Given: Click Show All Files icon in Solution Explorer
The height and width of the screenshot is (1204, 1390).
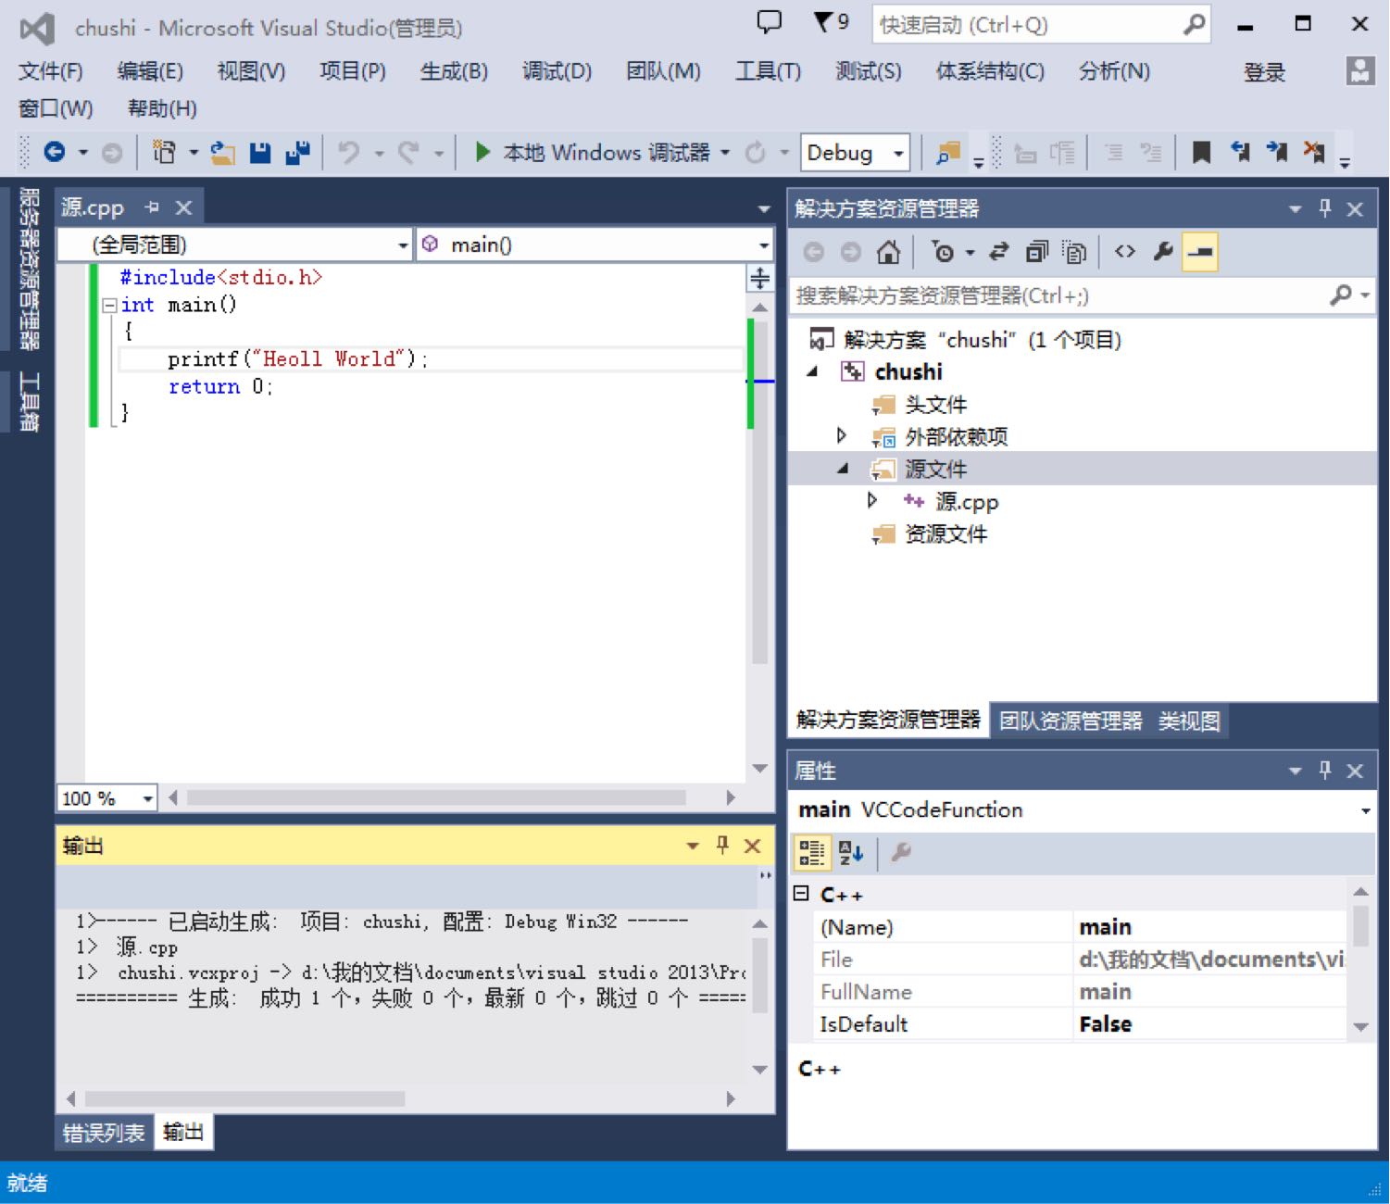Looking at the screenshot, I should [x=1073, y=252].
